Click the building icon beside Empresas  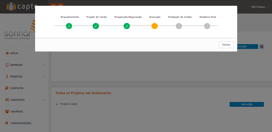[7, 65]
